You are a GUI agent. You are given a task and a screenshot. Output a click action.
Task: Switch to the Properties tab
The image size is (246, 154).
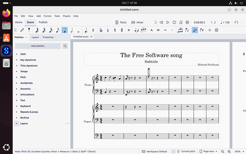click(x=48, y=37)
